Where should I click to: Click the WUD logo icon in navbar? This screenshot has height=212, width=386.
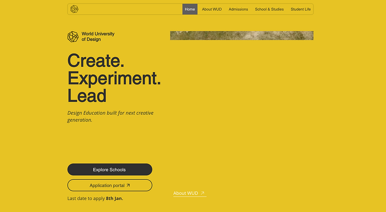pos(74,9)
